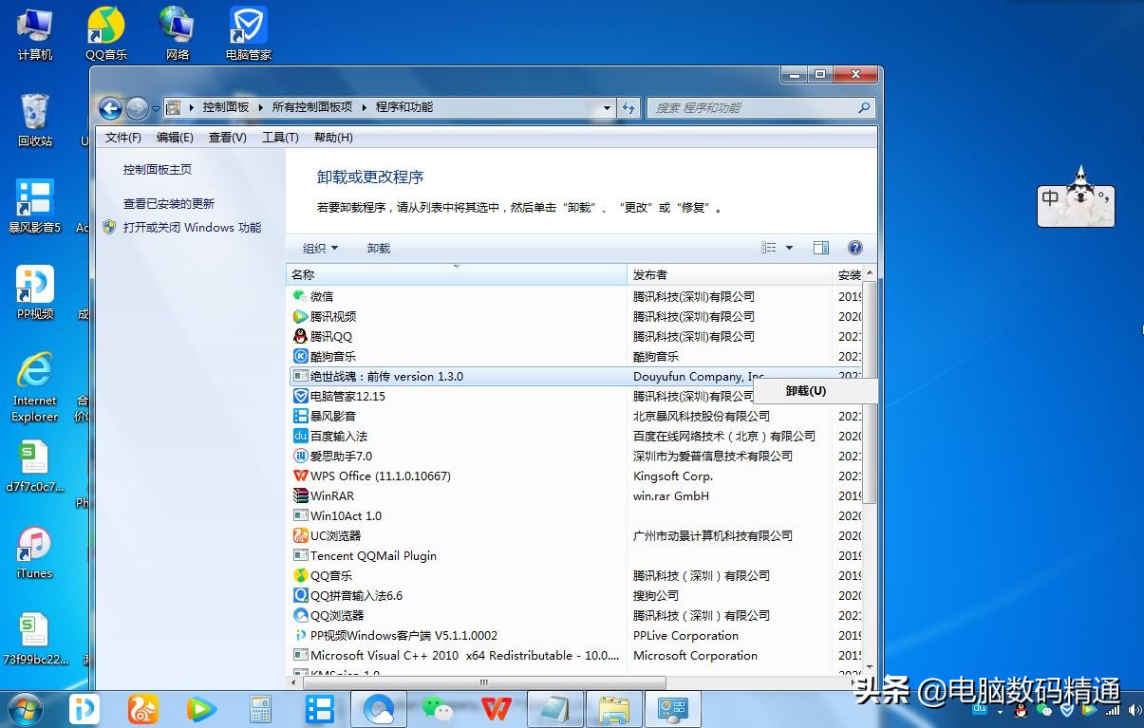Click the horizontal scrollbar under the program list
This screenshot has height=728, width=1144.
(484, 682)
